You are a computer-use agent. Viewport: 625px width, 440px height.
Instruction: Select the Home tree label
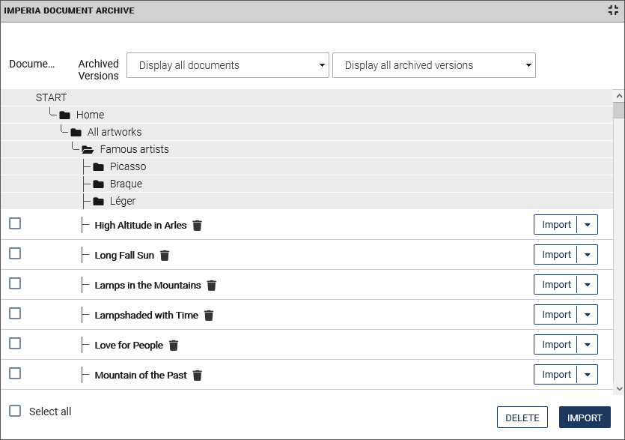point(90,115)
